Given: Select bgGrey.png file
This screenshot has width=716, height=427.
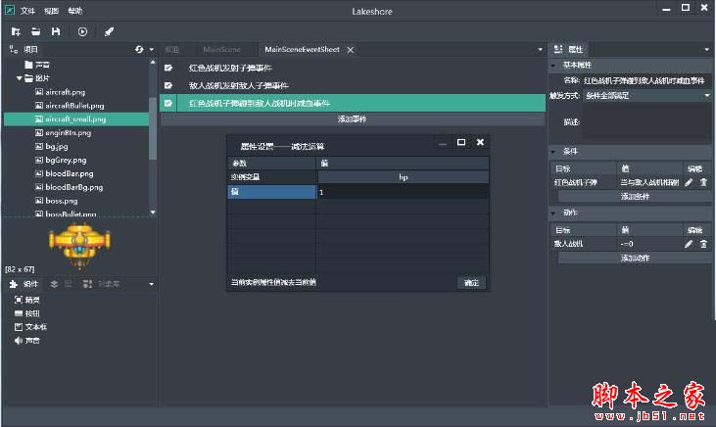Looking at the screenshot, I should pos(61,161).
